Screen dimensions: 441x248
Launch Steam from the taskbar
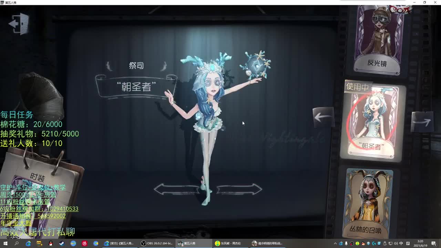tap(62, 244)
